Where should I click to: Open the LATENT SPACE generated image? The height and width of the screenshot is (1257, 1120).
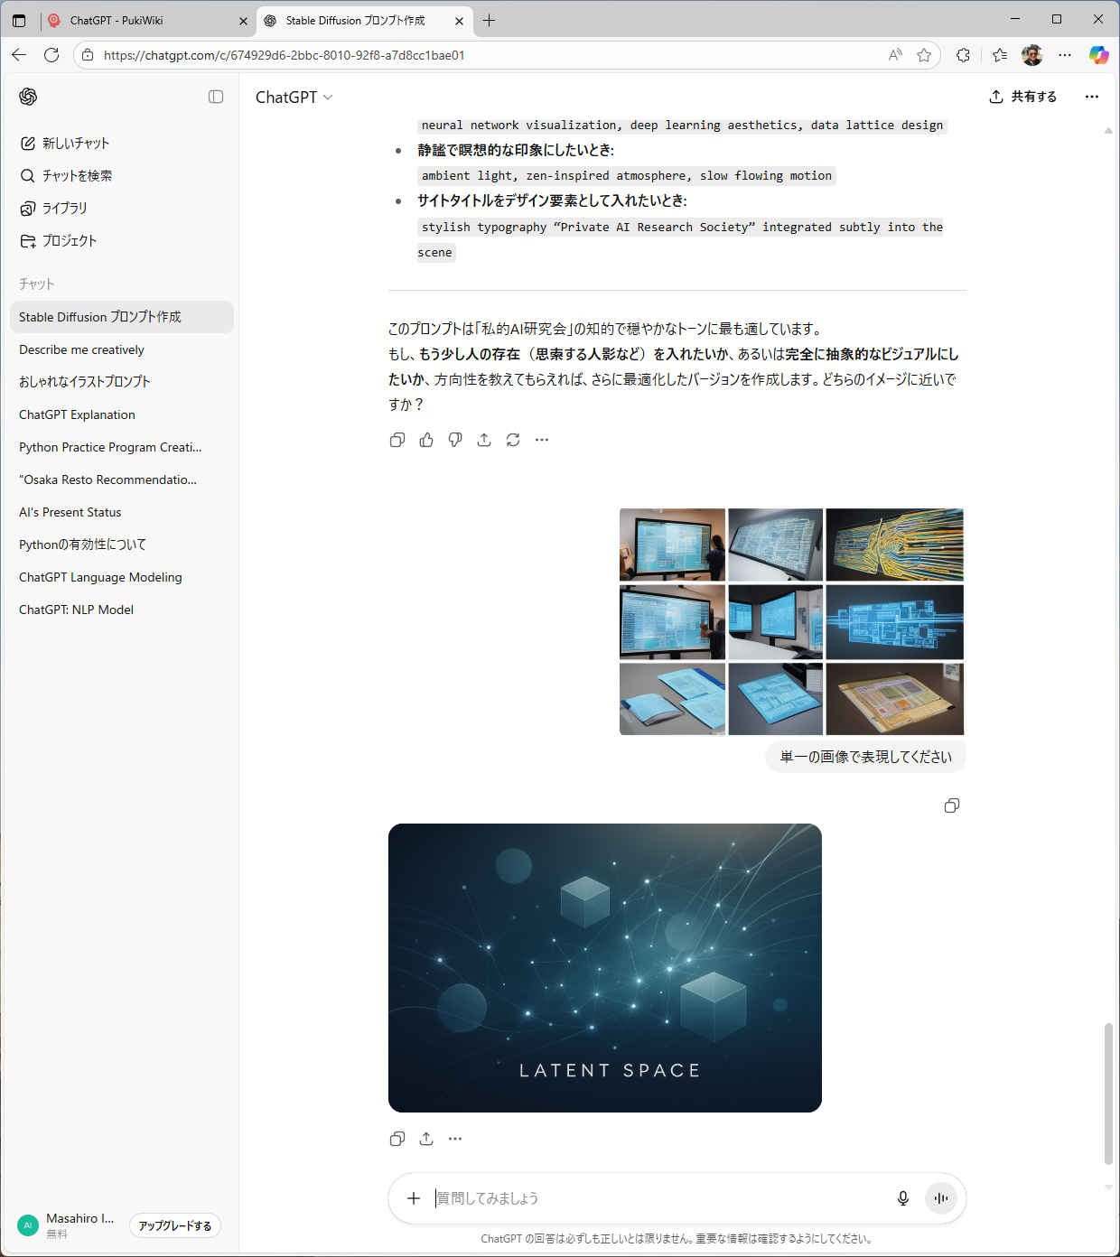(604, 967)
